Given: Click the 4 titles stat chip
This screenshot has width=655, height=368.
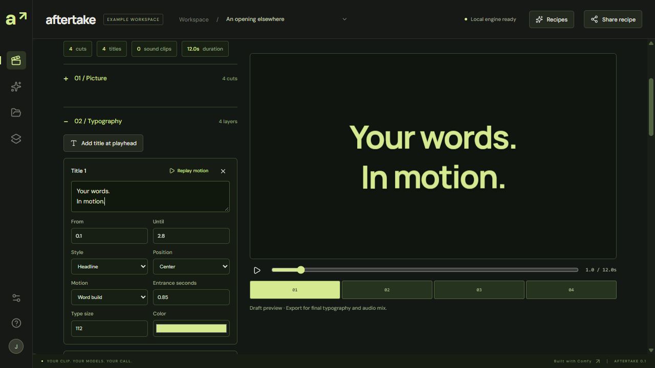Looking at the screenshot, I should [112, 49].
